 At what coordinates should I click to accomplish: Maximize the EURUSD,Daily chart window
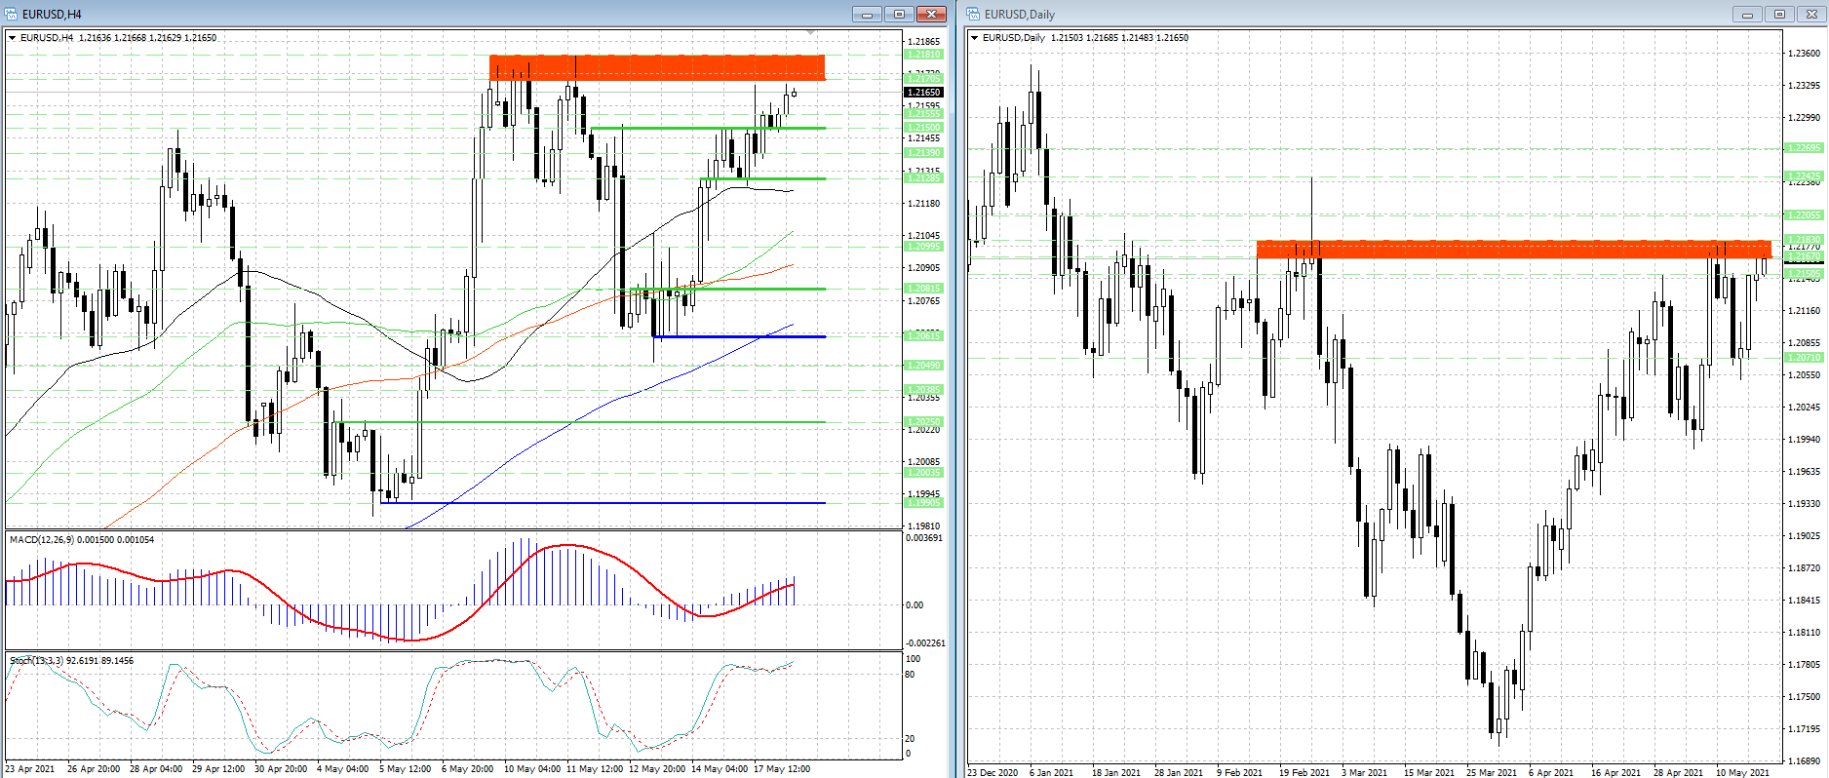(x=1779, y=14)
